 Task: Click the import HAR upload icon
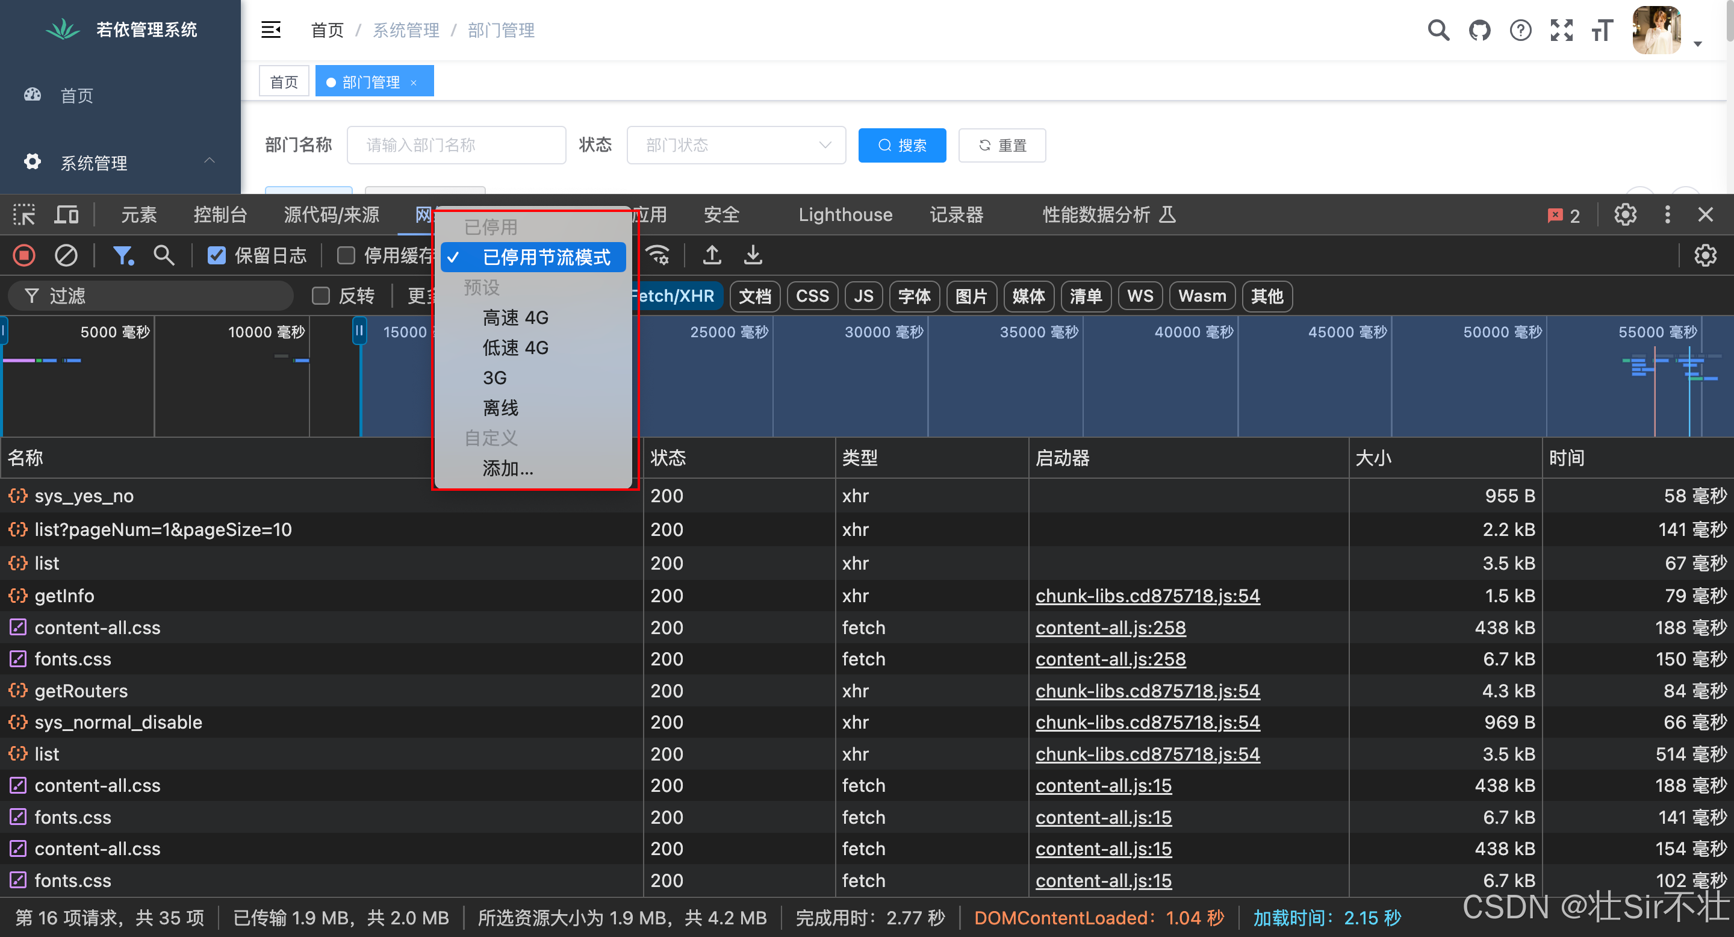point(712,256)
